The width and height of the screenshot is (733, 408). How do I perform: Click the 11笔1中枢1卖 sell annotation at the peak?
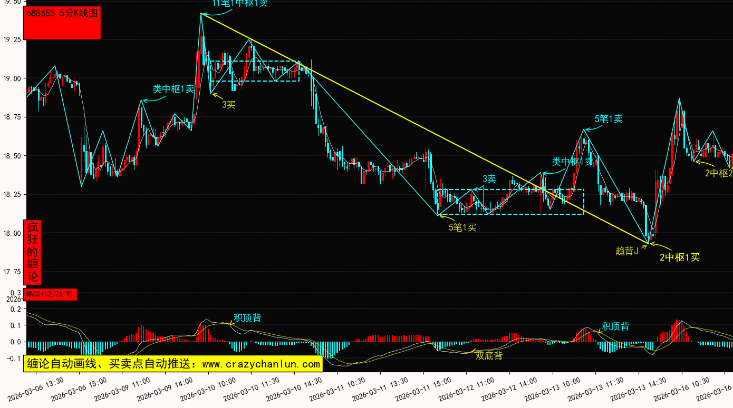point(240,3)
